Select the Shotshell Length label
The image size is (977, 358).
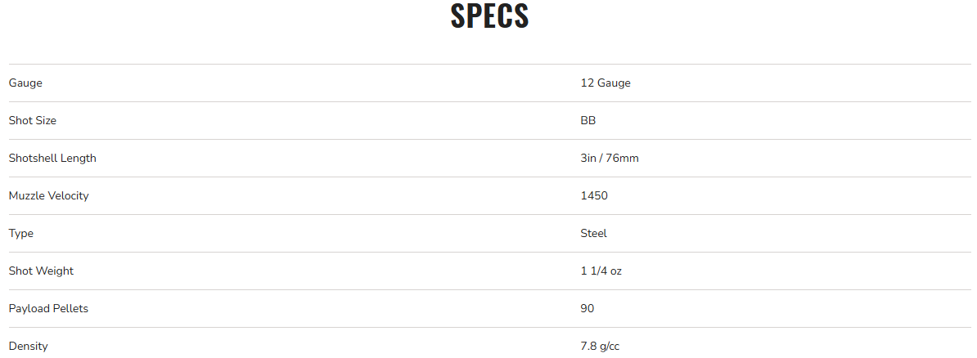52,158
